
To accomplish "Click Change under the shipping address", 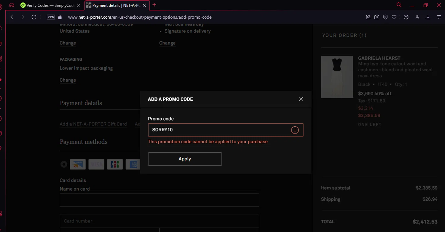I will tap(68, 43).
